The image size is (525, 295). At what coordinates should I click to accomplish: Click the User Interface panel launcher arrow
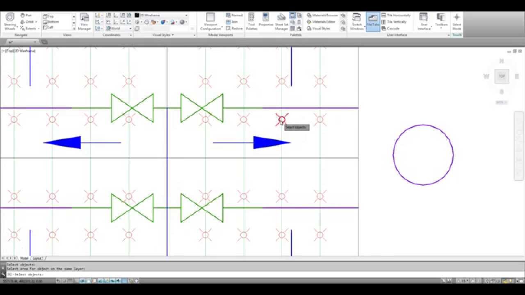pyautogui.click(x=449, y=35)
